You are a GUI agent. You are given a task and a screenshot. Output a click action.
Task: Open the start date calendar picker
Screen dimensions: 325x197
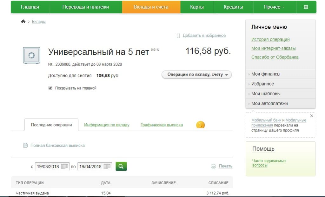(64, 166)
